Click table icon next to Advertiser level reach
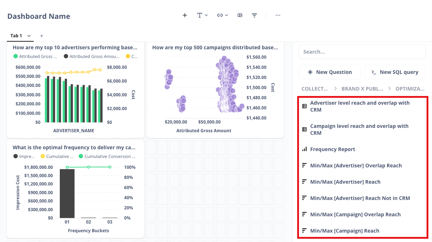Screen dimensions: 432x242 point(304,106)
